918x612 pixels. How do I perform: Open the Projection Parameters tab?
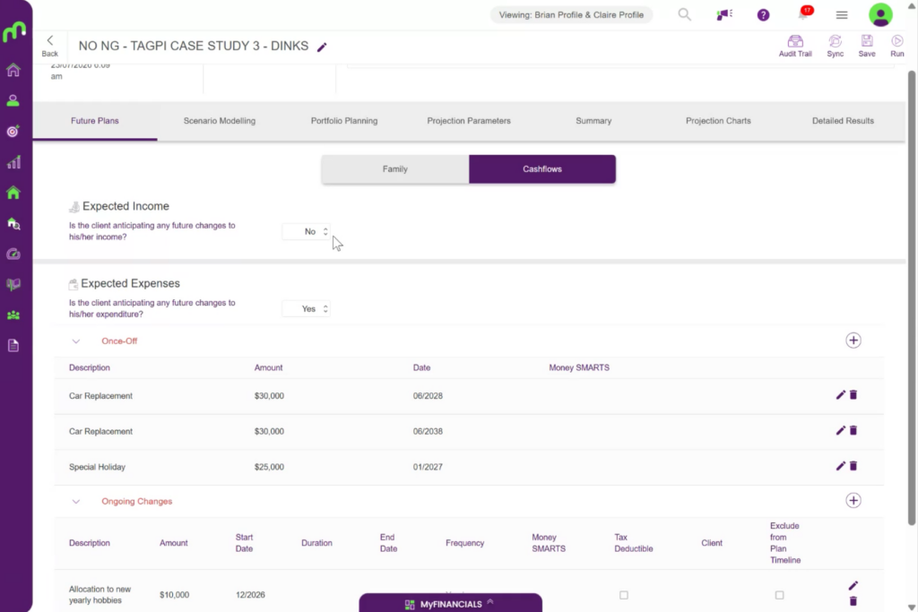[x=469, y=121]
